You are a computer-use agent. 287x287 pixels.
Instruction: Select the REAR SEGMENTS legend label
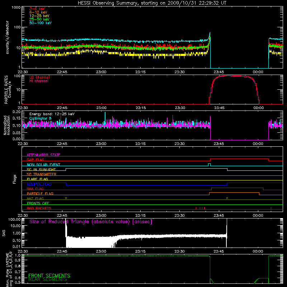(x=48, y=279)
